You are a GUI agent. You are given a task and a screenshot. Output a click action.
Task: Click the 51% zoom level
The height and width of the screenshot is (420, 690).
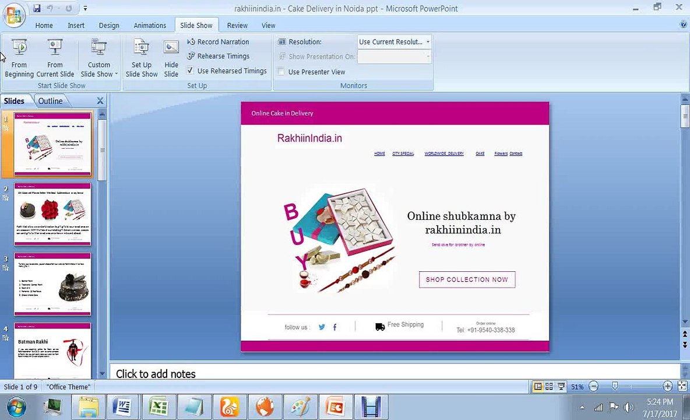pos(577,387)
